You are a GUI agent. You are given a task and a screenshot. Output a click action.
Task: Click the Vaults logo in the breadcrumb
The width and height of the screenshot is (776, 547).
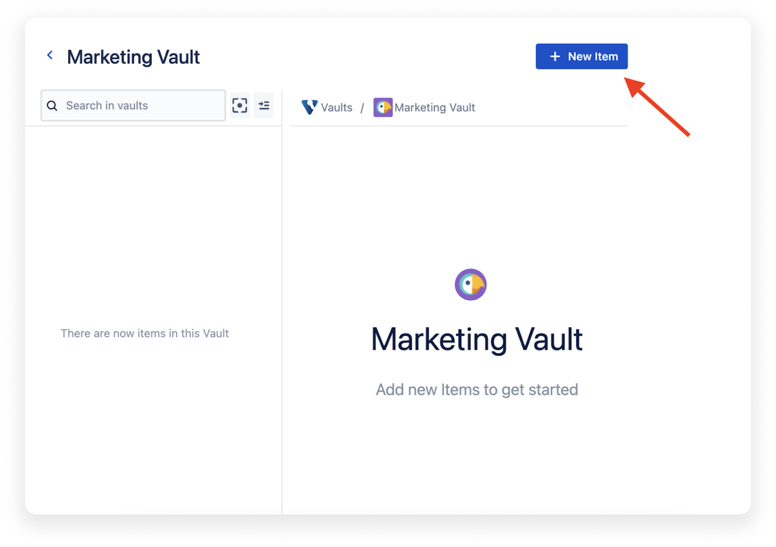coord(309,107)
